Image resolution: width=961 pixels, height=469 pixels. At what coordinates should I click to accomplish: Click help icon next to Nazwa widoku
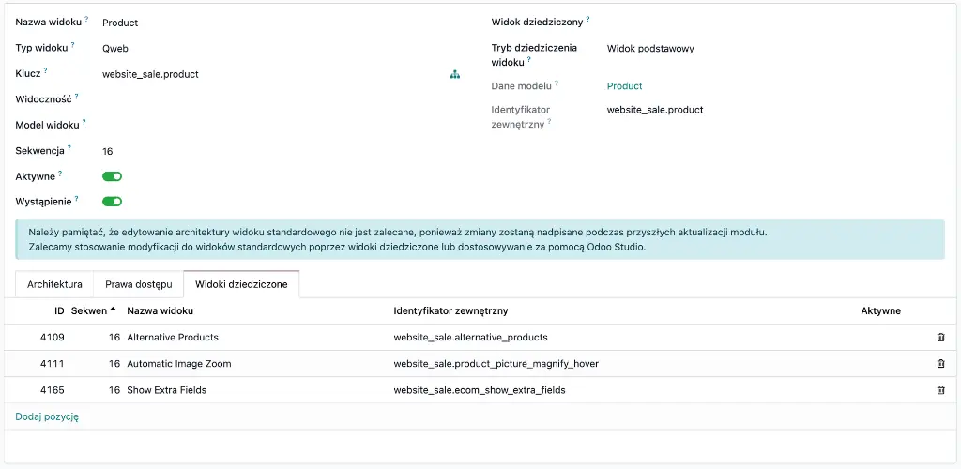click(x=86, y=19)
